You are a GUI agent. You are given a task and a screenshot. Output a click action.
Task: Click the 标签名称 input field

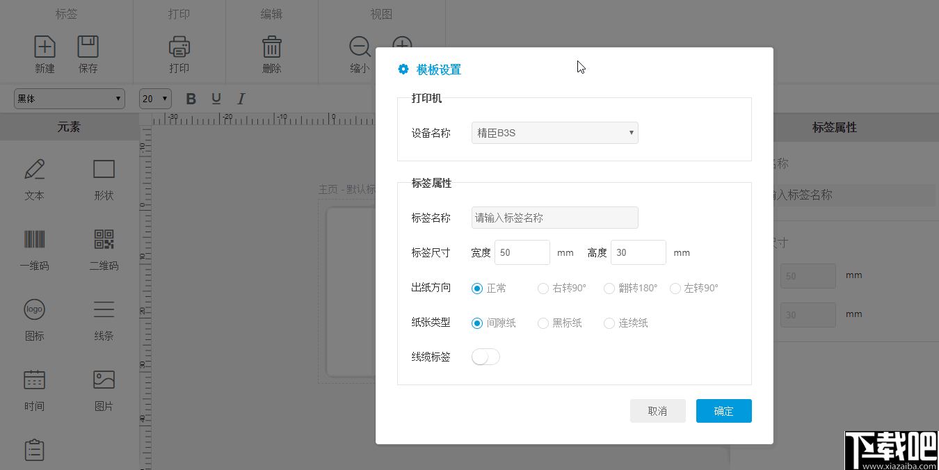(x=554, y=218)
